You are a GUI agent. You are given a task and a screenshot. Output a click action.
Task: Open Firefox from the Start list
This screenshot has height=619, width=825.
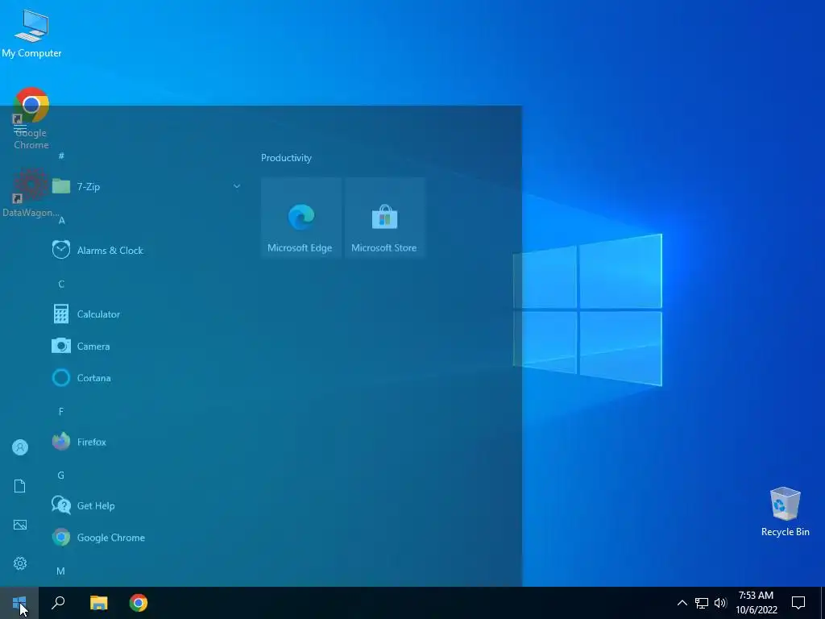(145, 442)
